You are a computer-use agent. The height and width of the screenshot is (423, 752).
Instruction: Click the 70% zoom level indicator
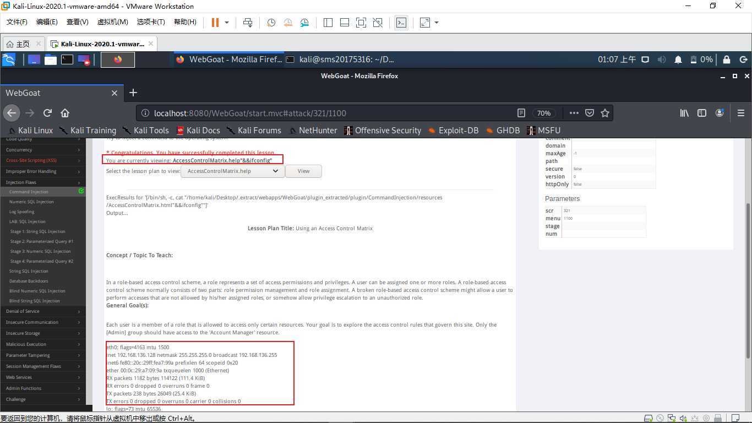pyautogui.click(x=544, y=113)
